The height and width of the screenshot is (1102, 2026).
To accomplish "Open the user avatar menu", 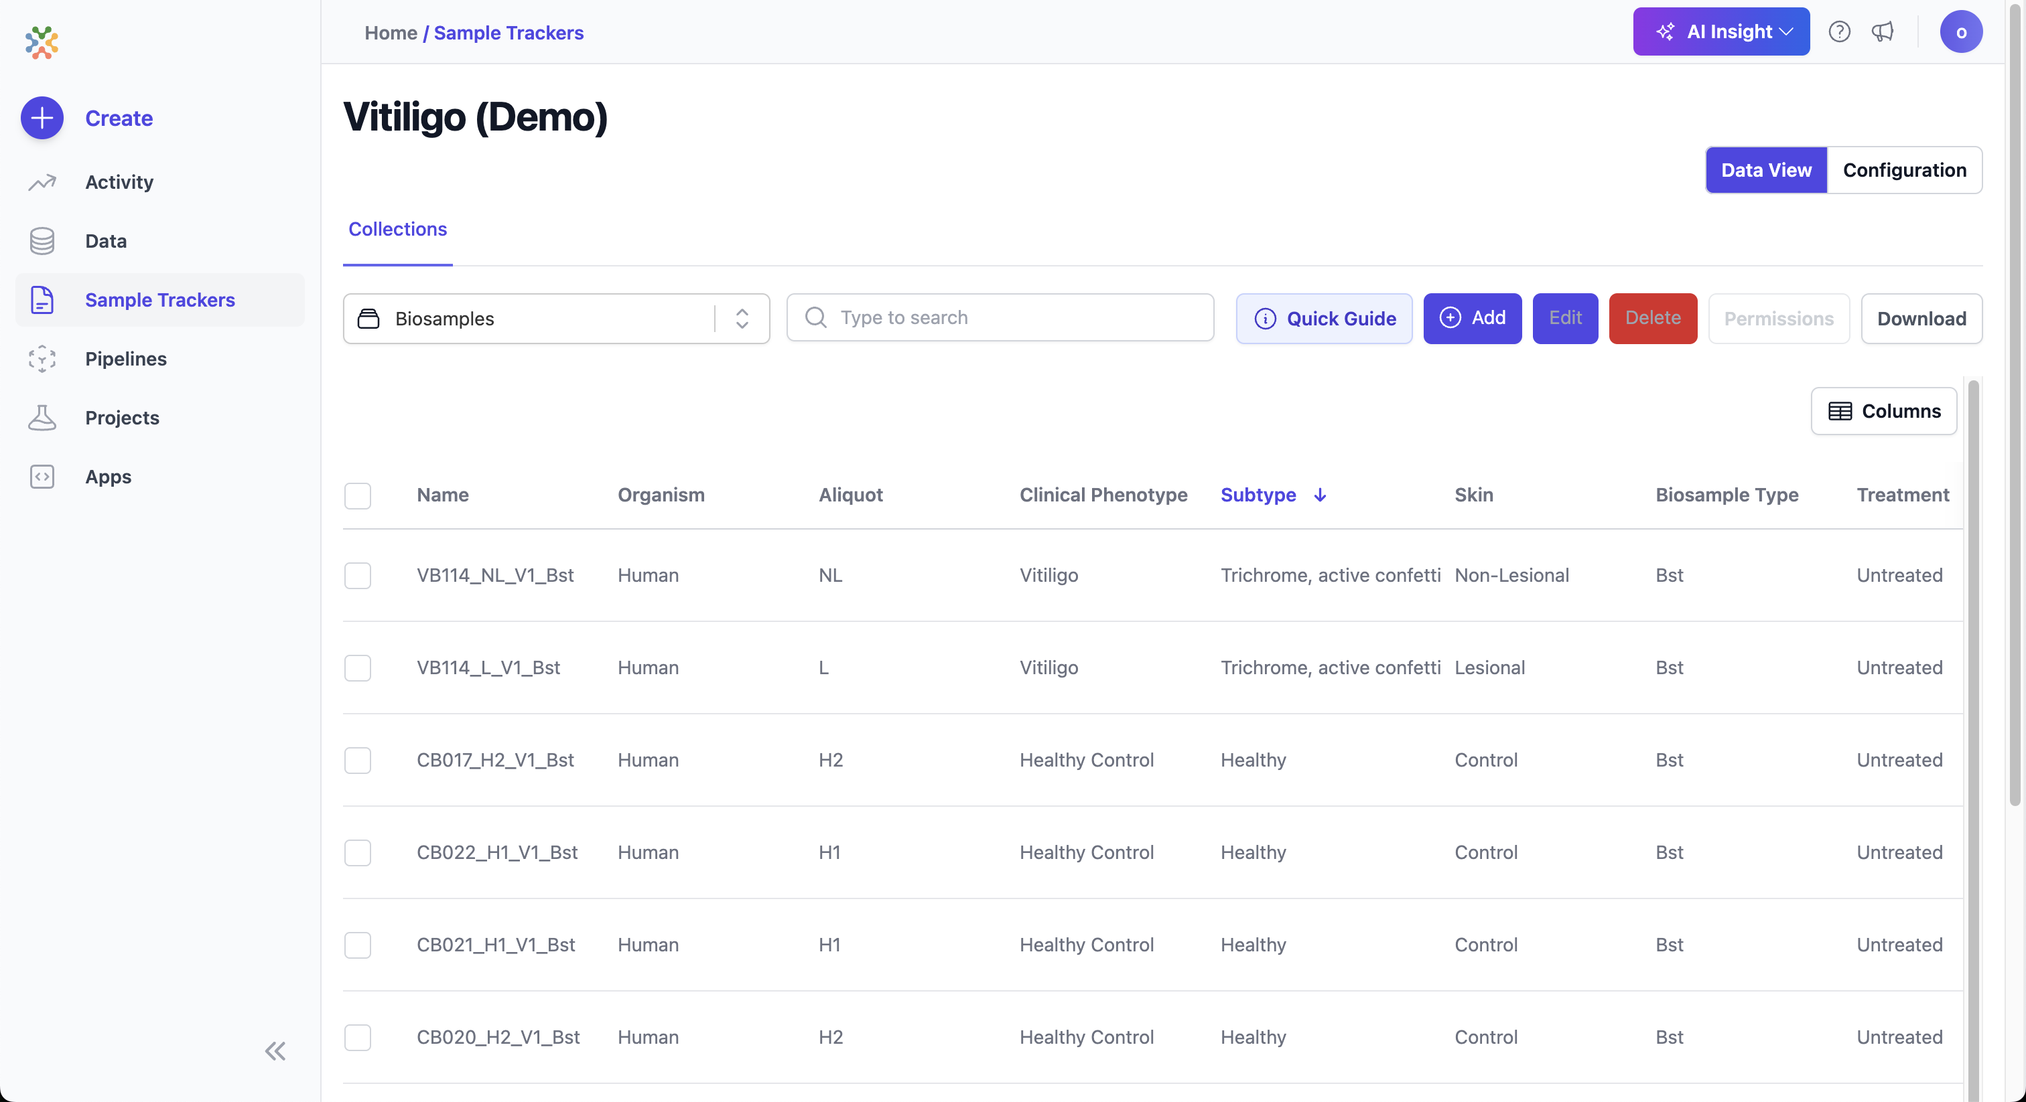I will click(1961, 31).
